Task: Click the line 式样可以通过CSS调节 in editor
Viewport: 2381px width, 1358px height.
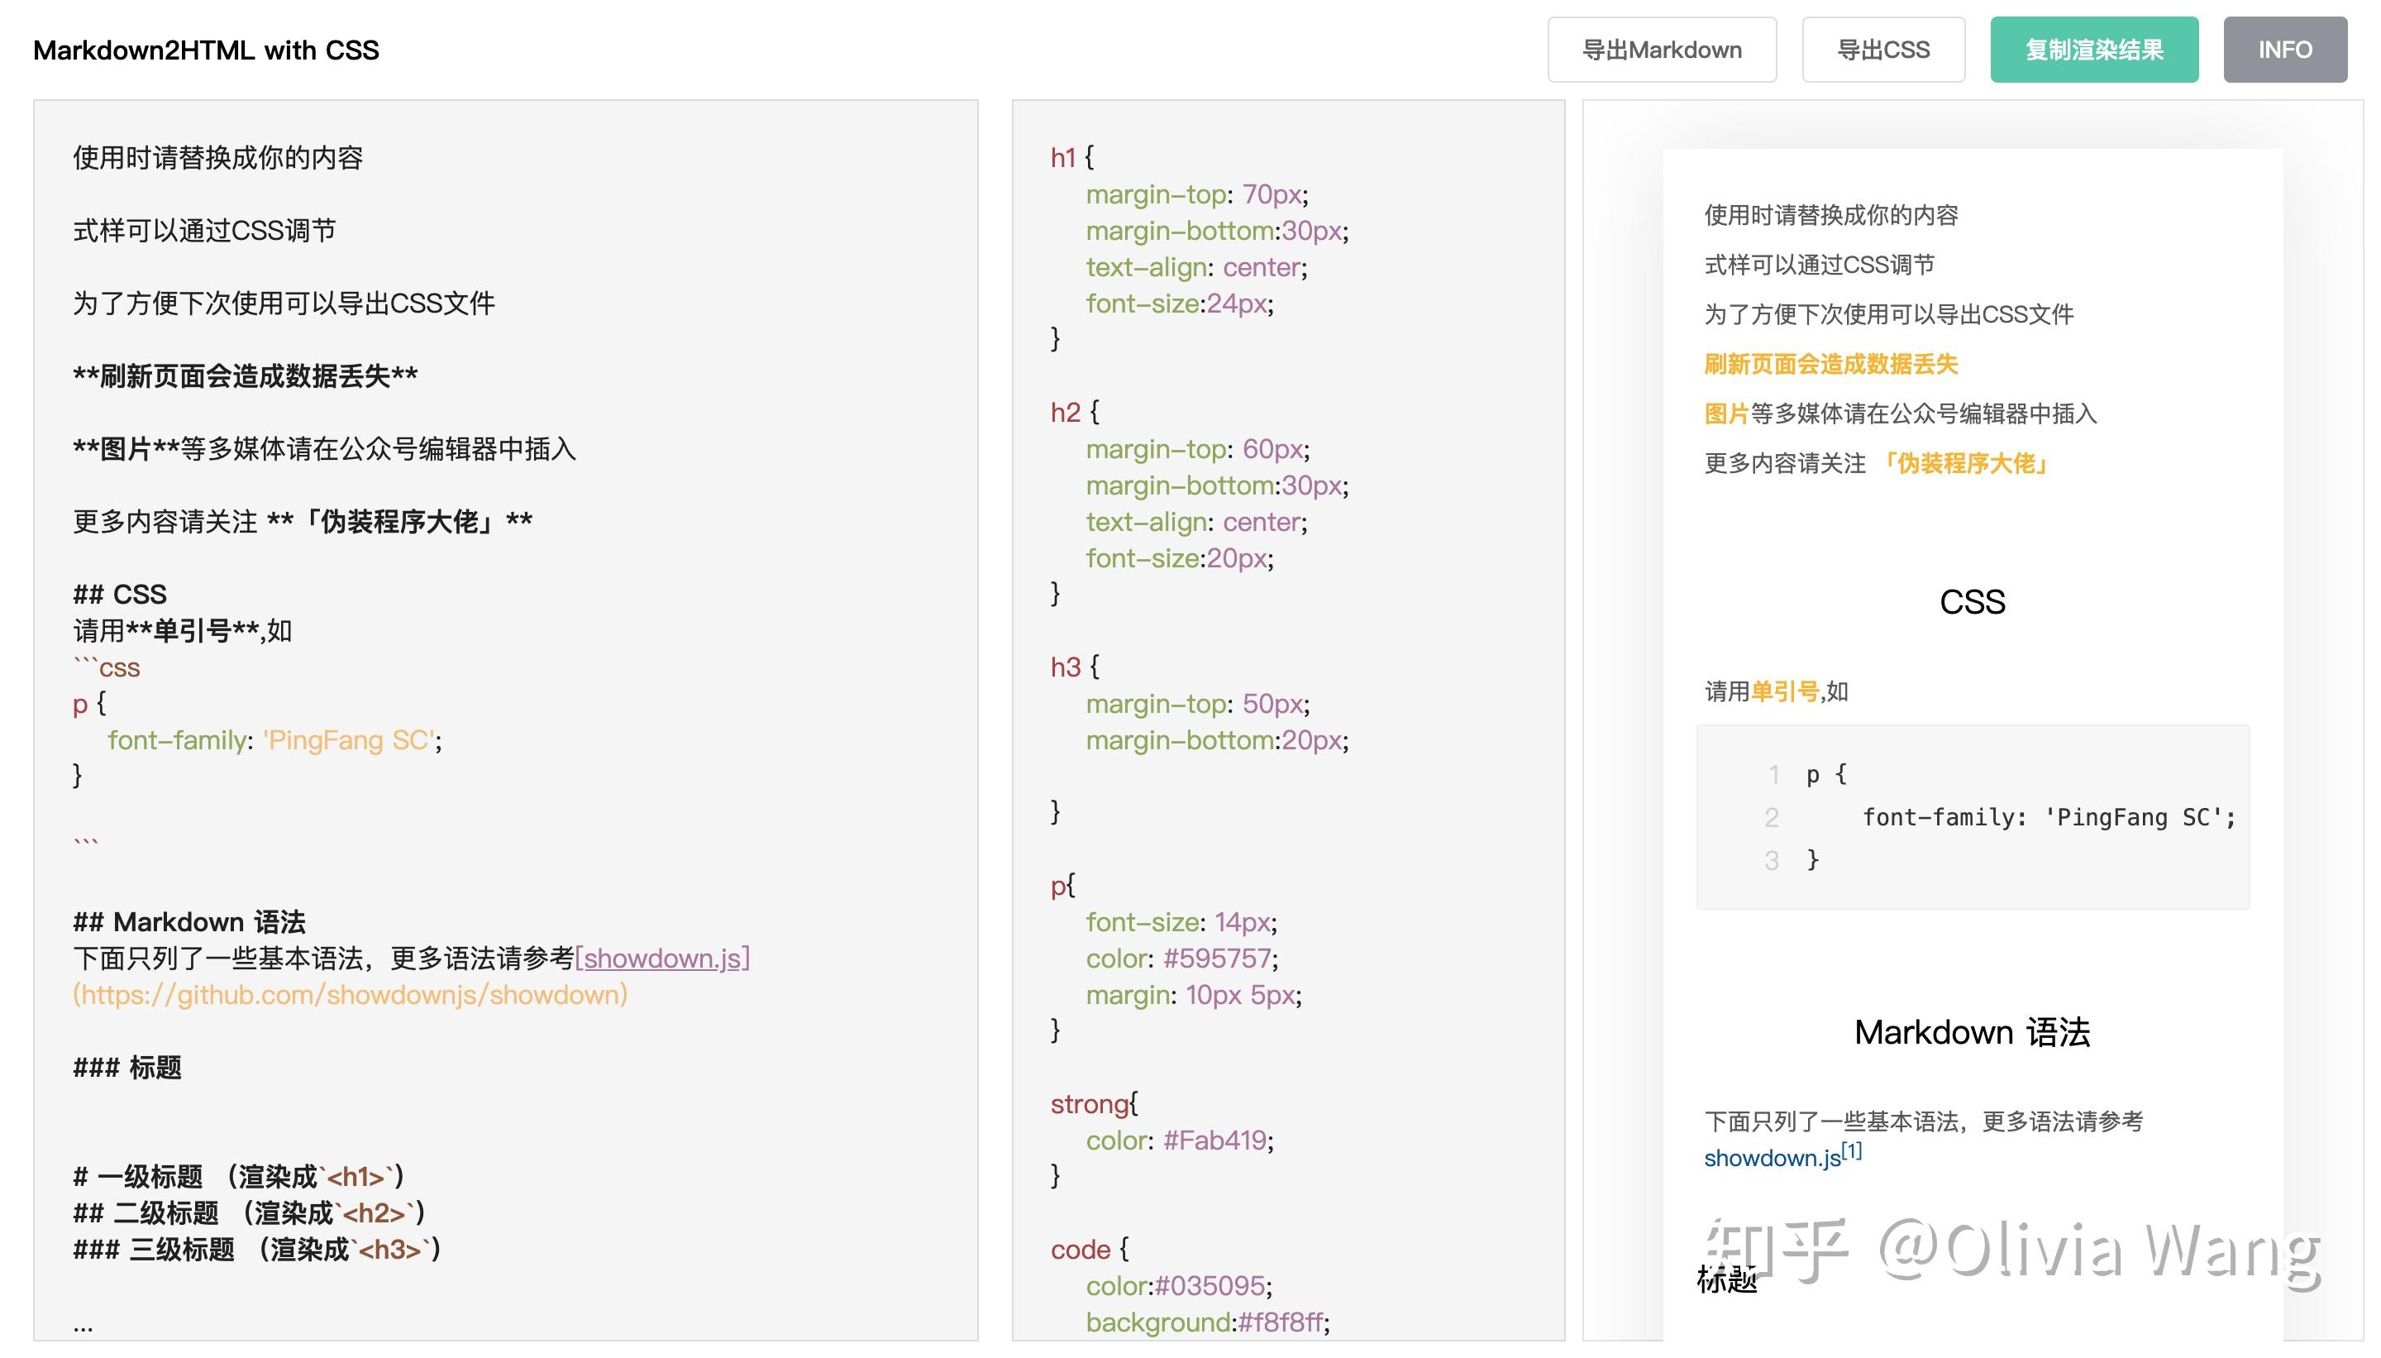Action: click(204, 231)
